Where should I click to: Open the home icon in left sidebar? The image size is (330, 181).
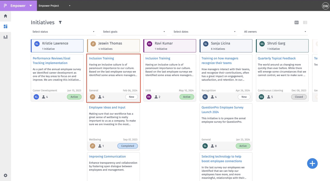tap(5, 16)
